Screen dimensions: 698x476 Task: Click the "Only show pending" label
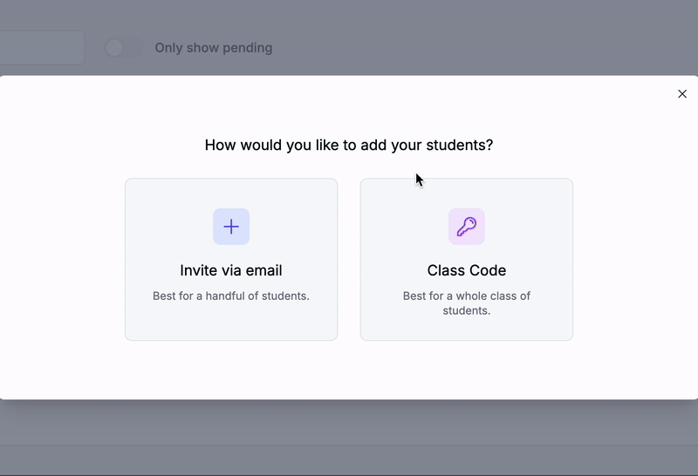[214, 48]
